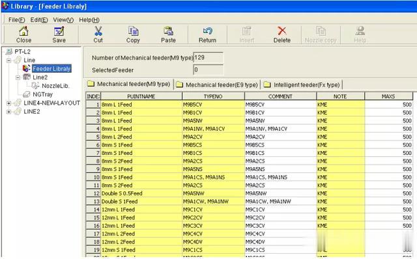Click the Return arrow icon
Screen dimensions: 417x259
[x=207, y=31]
